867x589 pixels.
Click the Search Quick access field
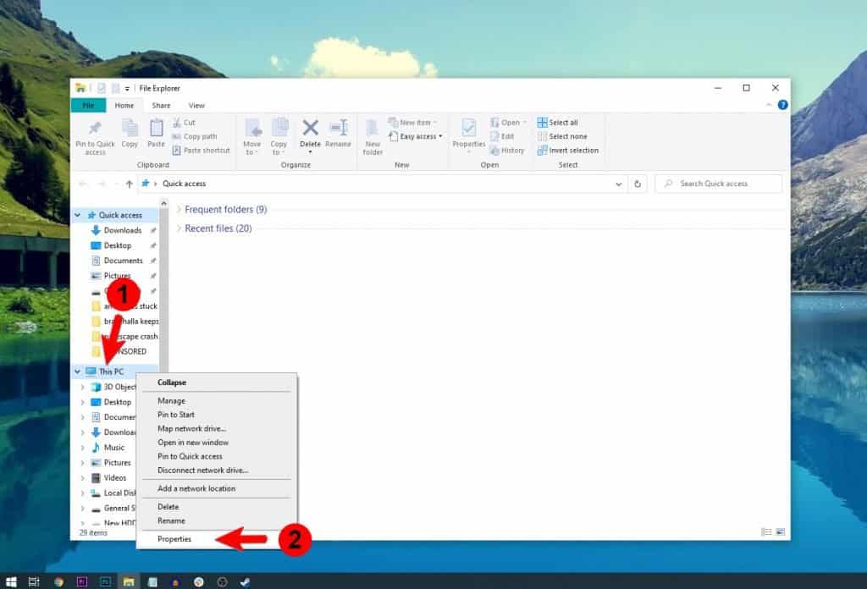pyautogui.click(x=718, y=184)
